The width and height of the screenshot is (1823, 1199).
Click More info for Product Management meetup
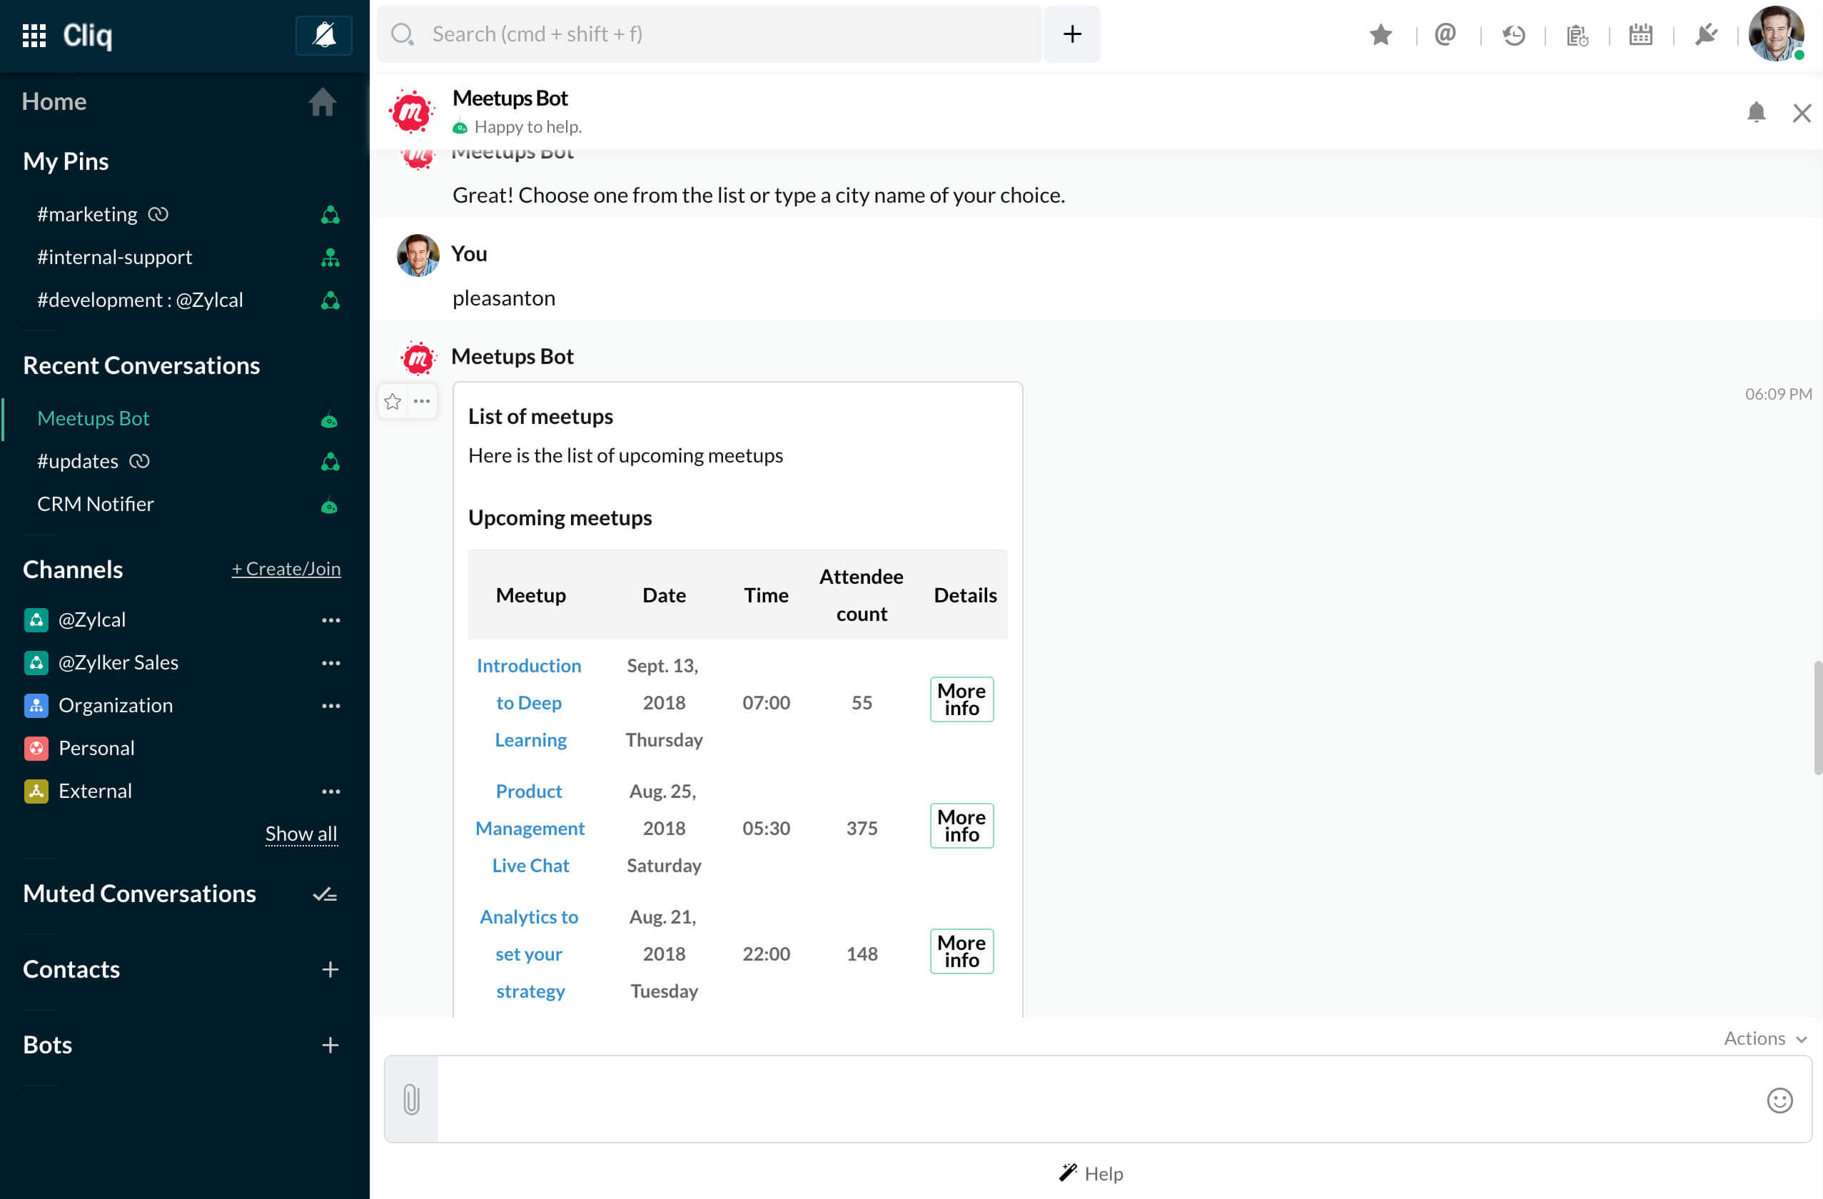(x=962, y=826)
